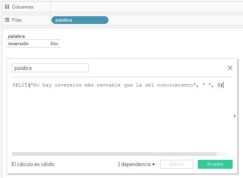Click the Abc cell value

(54, 44)
